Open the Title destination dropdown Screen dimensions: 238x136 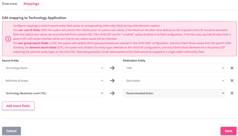(174, 68)
